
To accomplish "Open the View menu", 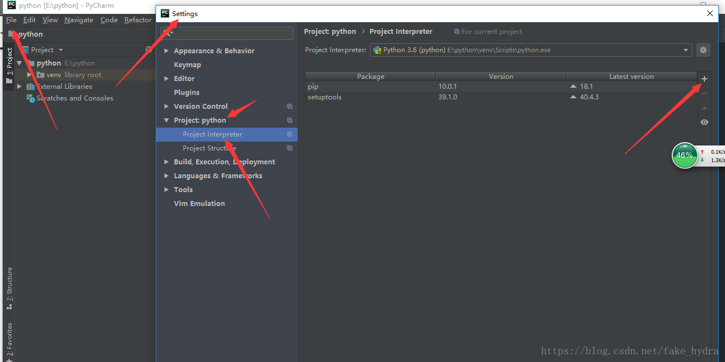I will [x=50, y=19].
